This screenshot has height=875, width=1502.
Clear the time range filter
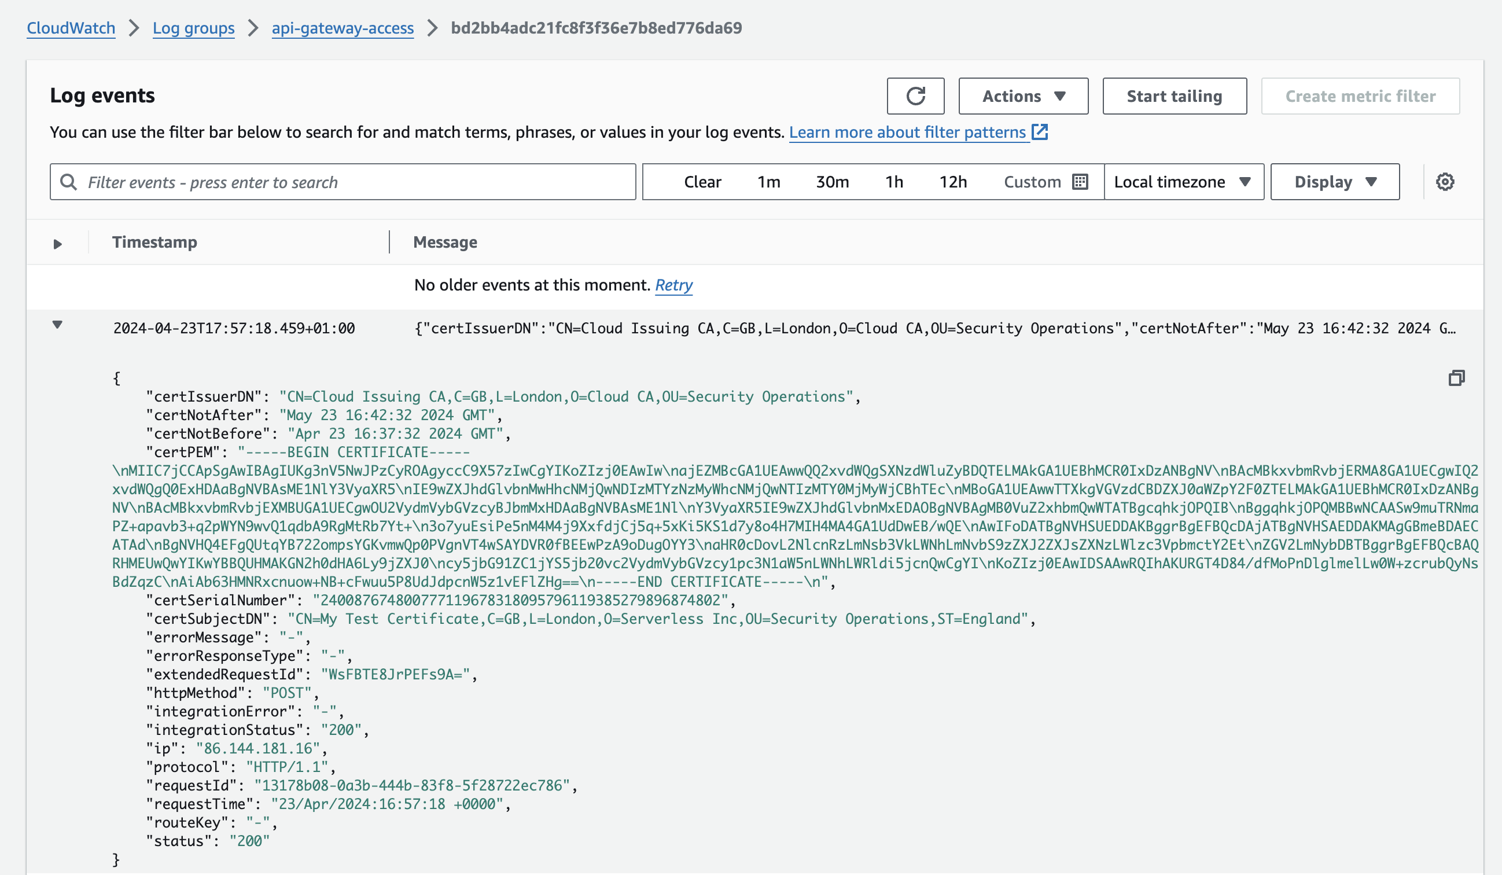(702, 182)
